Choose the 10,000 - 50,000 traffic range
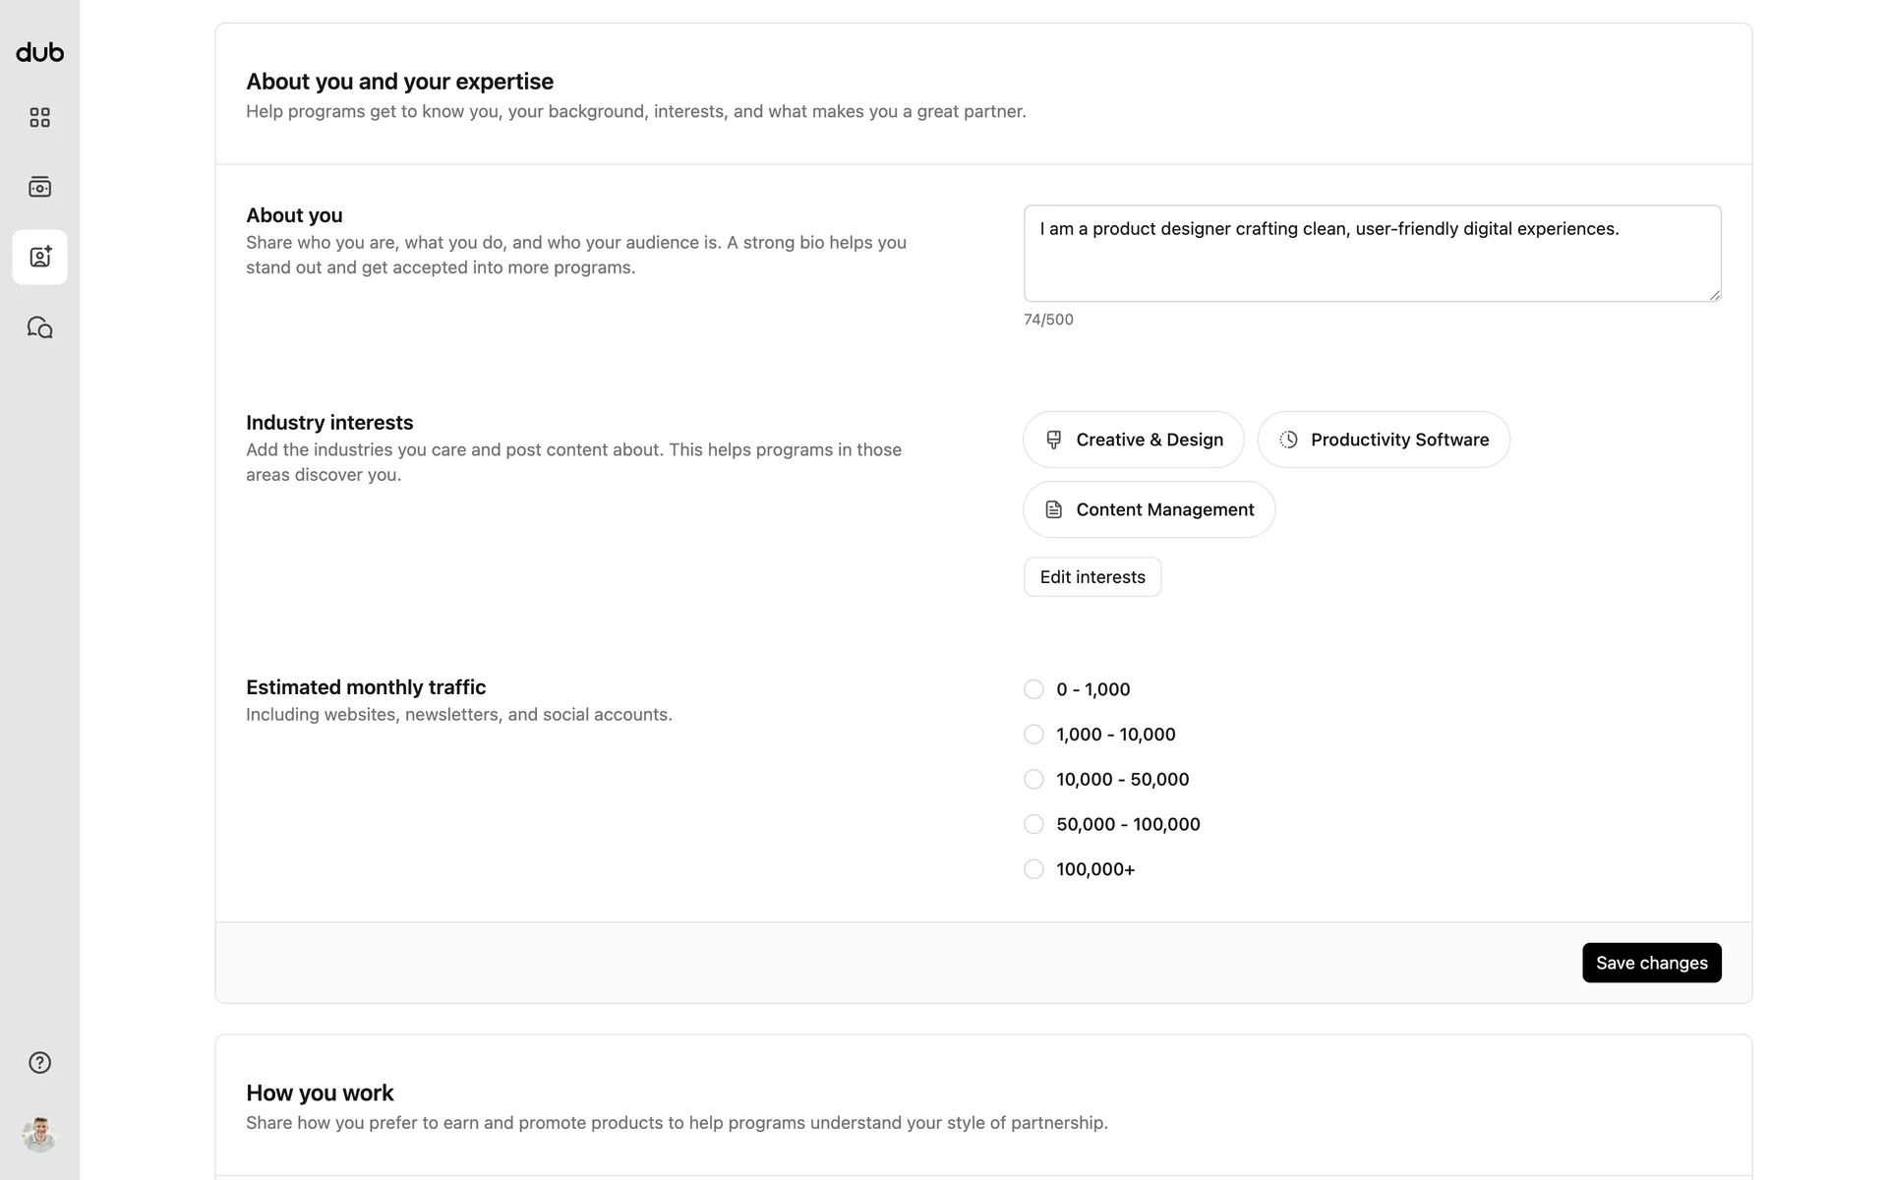 point(1033,780)
